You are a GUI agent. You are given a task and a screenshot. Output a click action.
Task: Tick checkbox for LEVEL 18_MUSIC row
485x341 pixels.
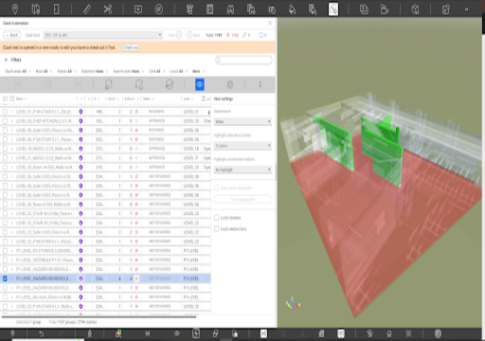[5, 149]
